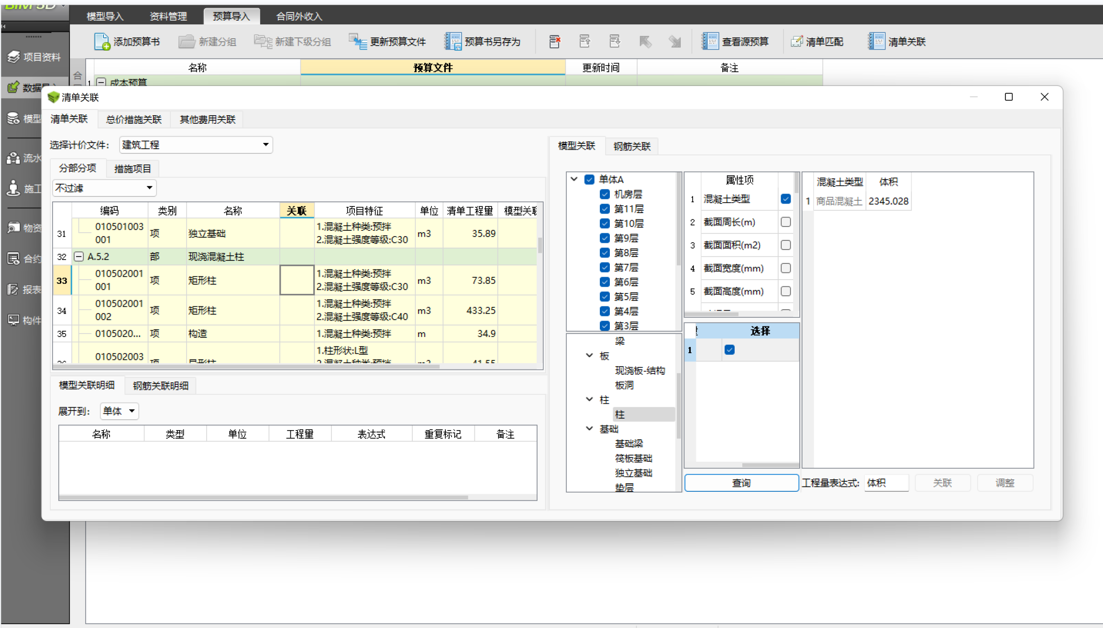Screen dimensions: 1103x628
Task: Open the 物资 sidebar module icon
Action: click(13, 227)
